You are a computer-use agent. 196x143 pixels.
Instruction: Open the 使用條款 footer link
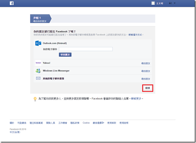[x=112, y=123]
